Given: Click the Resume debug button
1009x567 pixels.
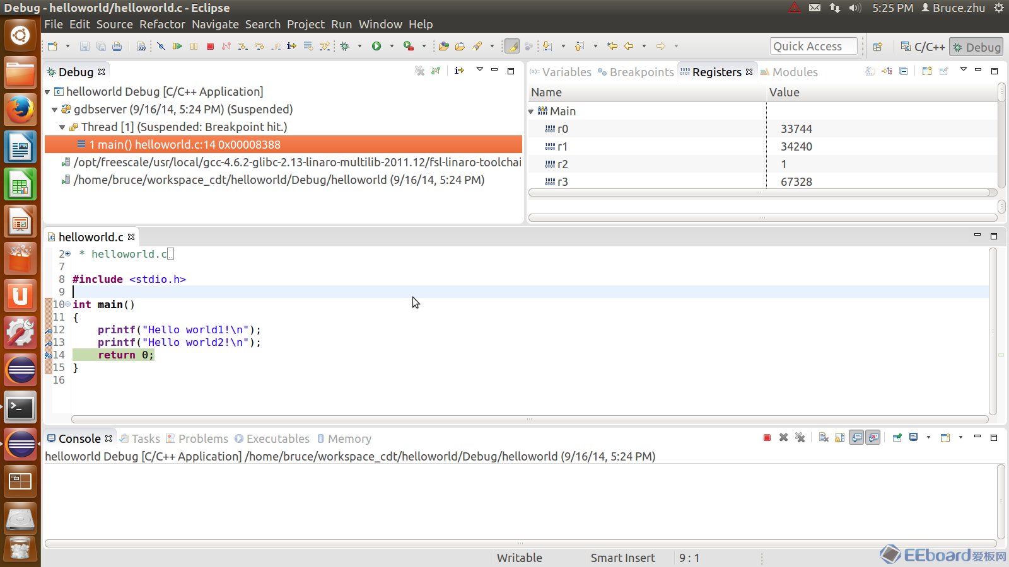Looking at the screenshot, I should coord(177,46).
